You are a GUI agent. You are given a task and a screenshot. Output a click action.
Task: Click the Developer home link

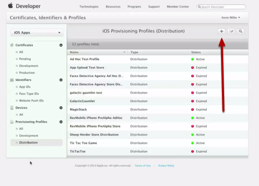pyautogui.click(x=28, y=6)
